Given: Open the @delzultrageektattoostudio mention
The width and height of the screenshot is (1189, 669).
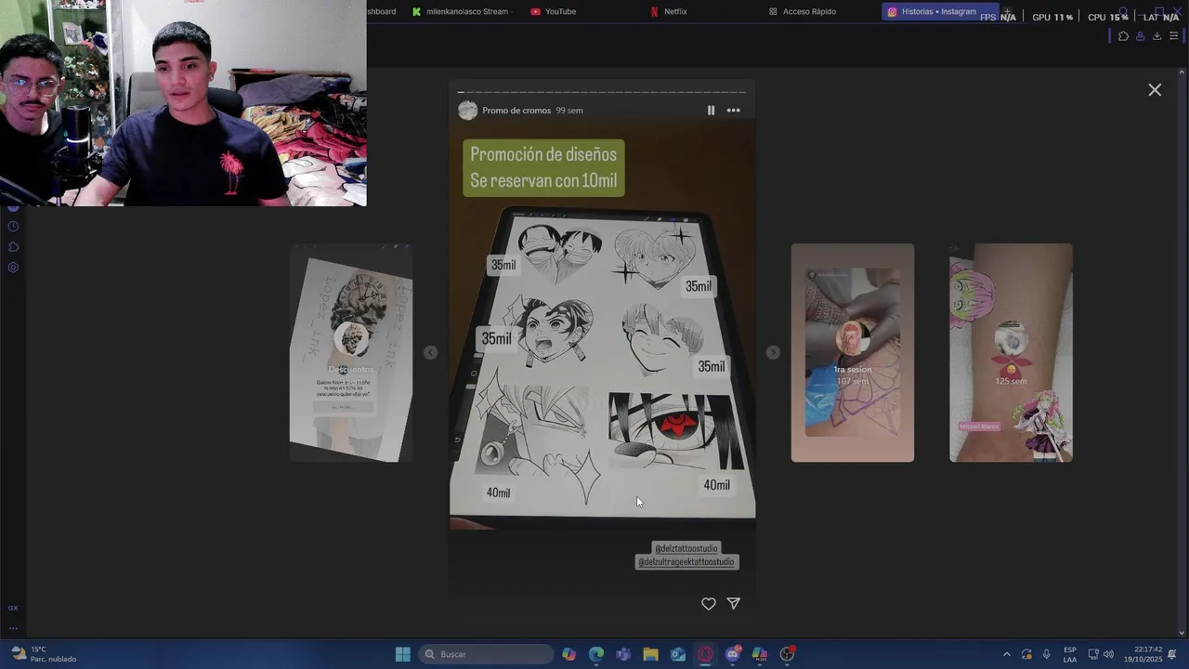Looking at the screenshot, I should point(687,562).
